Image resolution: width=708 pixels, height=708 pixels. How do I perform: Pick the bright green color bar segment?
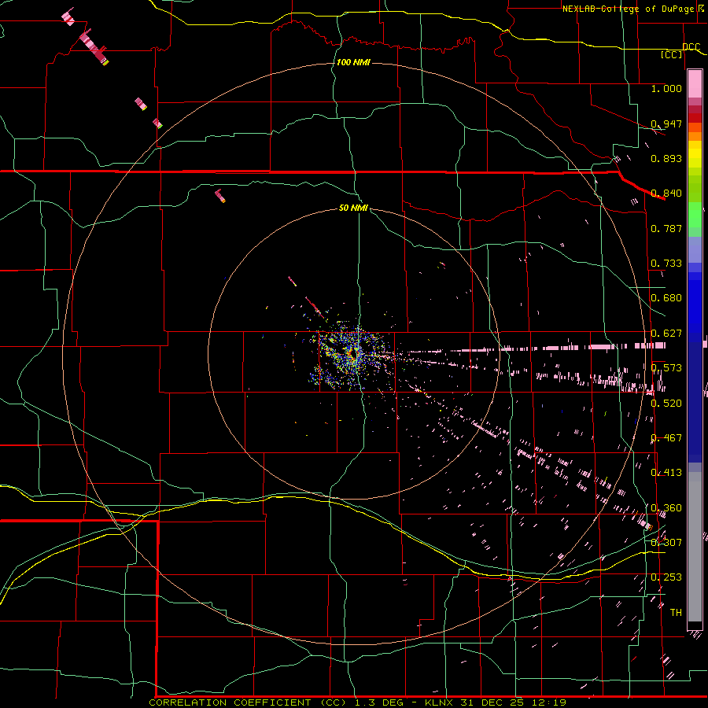pos(695,215)
